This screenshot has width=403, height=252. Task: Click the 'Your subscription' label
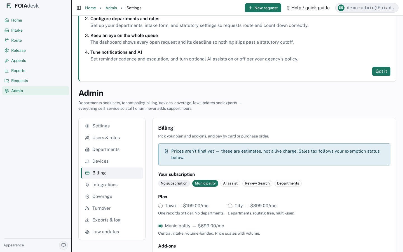tap(176, 174)
